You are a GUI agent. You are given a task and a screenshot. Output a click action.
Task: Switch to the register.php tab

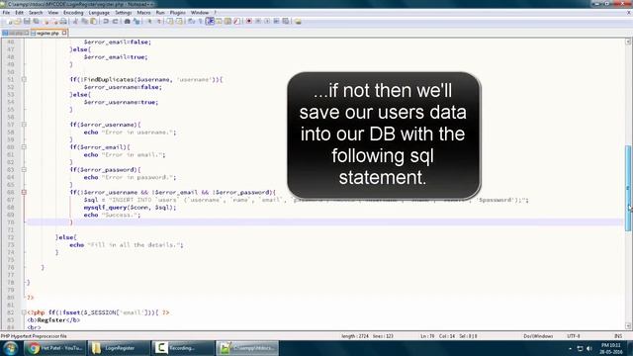point(47,33)
